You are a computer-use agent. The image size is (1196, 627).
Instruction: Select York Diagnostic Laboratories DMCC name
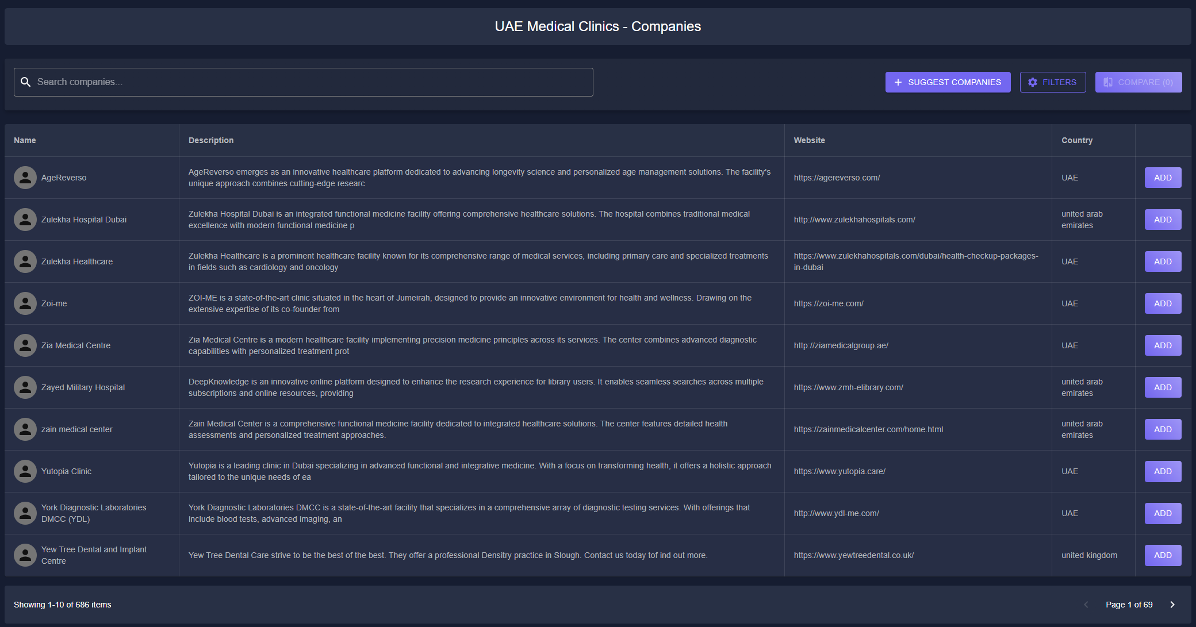point(94,513)
